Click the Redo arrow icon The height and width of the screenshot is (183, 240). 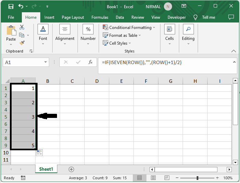(34, 6)
